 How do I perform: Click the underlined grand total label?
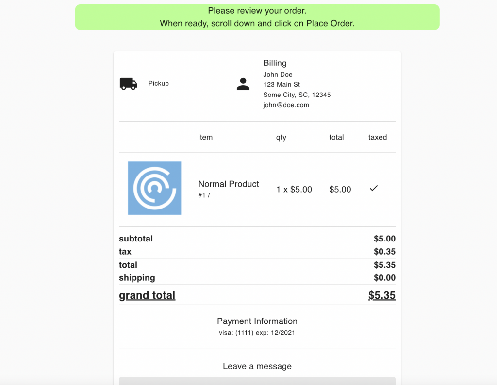pyautogui.click(x=147, y=295)
